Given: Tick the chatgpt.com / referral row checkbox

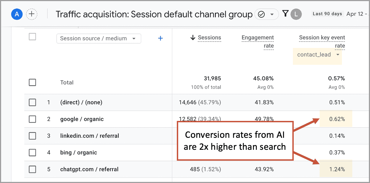Looking at the screenshot, I should (32, 169).
